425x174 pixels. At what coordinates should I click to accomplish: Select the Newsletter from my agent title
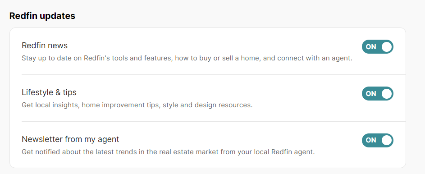pyautogui.click(x=70, y=139)
